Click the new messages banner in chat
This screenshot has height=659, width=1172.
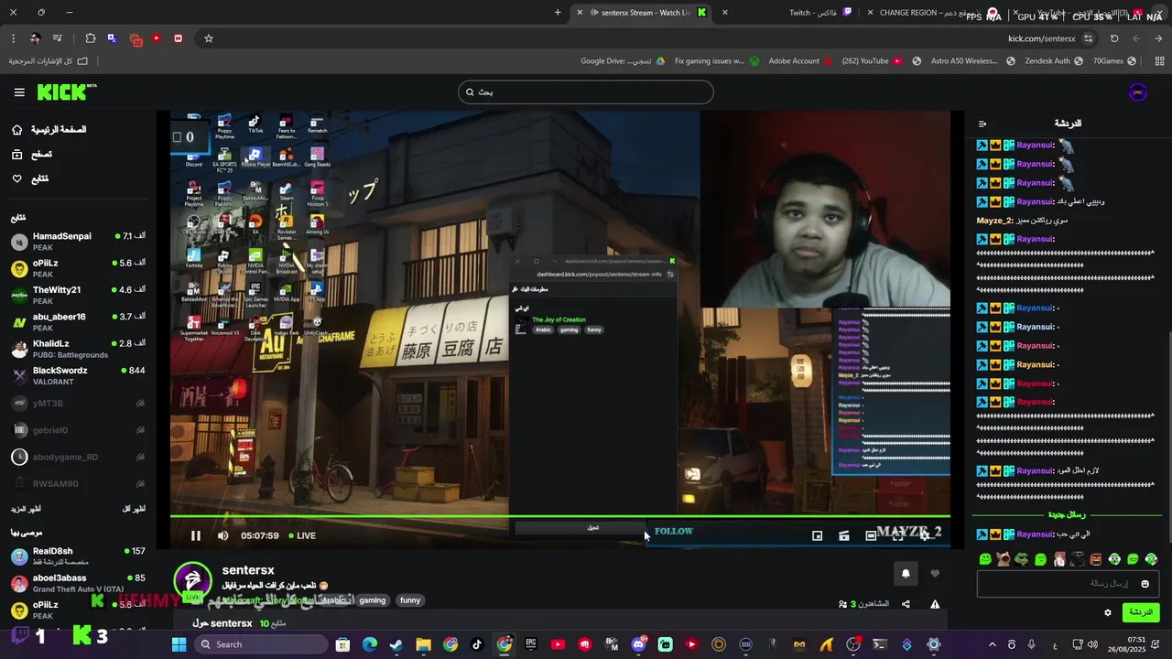pyautogui.click(x=1067, y=514)
